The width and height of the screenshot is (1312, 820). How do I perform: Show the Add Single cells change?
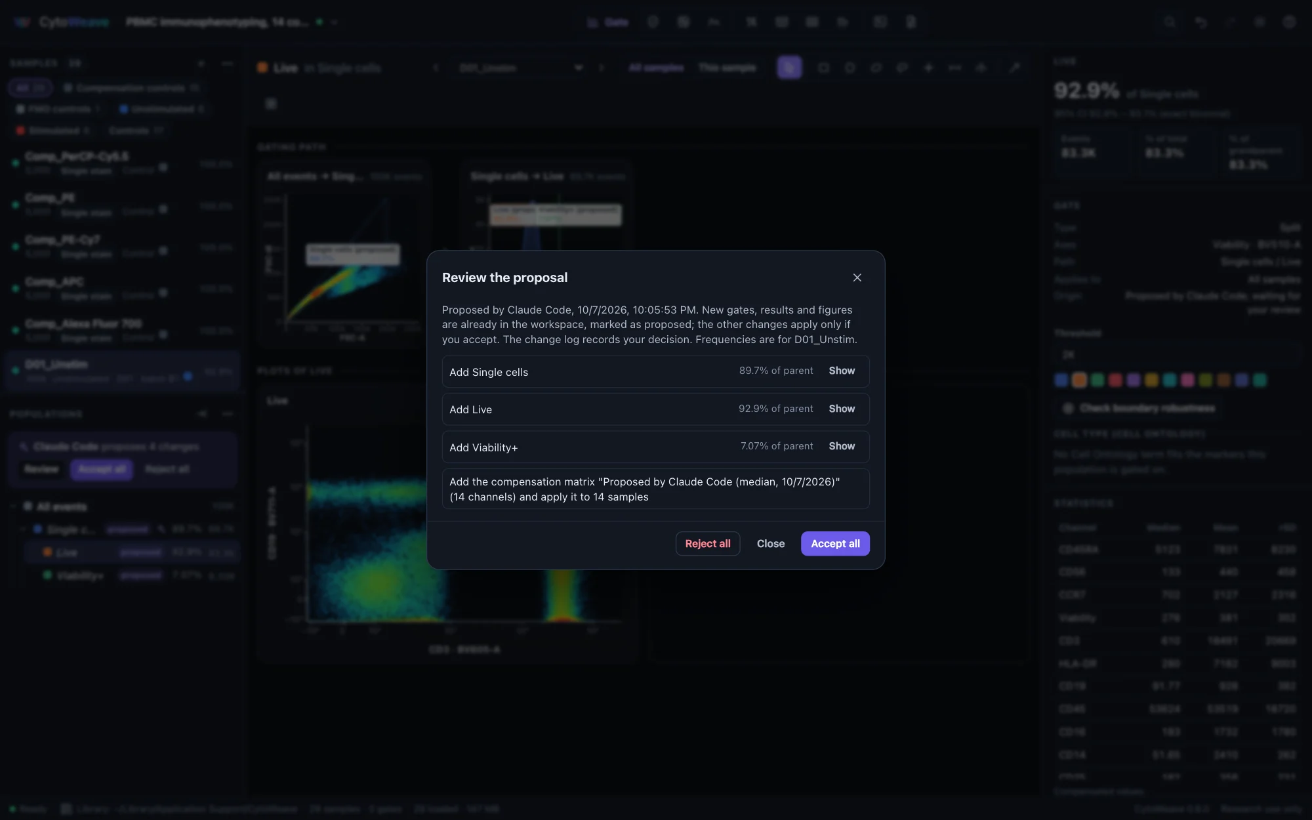(842, 371)
